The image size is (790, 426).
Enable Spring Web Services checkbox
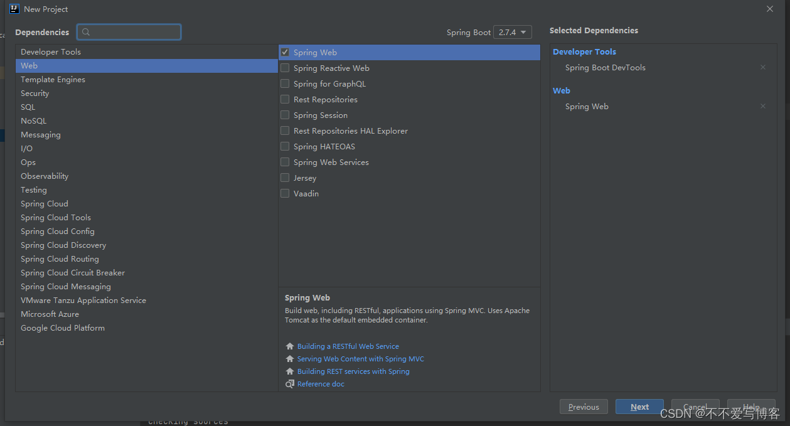pyautogui.click(x=285, y=162)
